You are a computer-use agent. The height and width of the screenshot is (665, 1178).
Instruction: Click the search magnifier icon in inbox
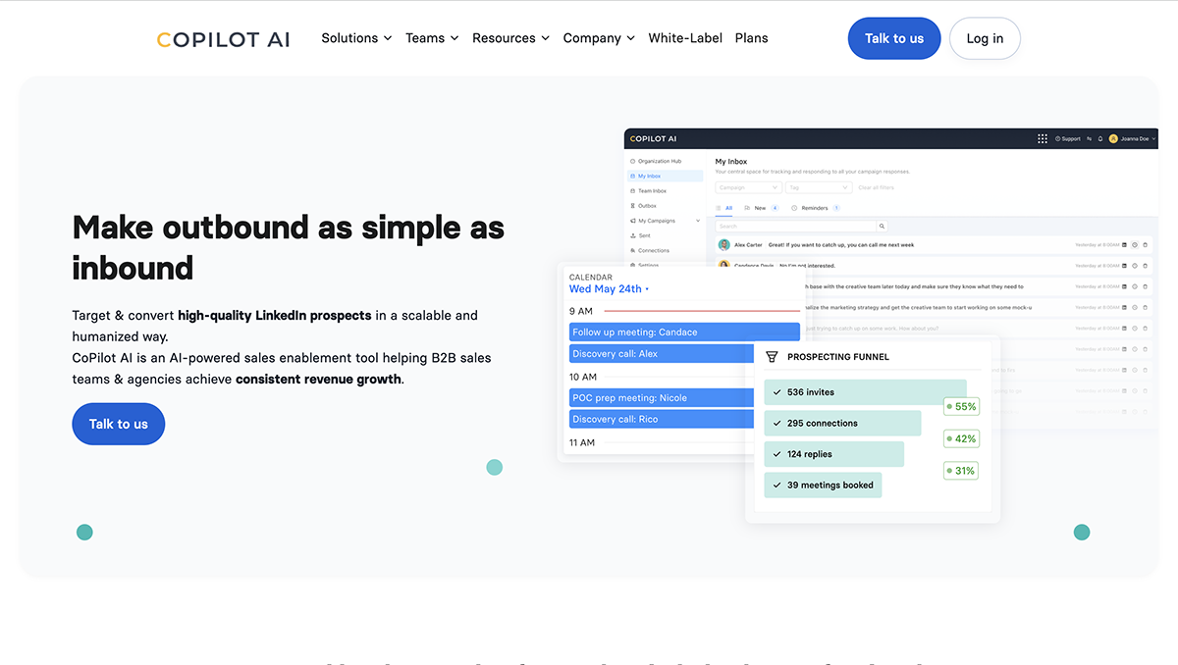[x=882, y=227]
